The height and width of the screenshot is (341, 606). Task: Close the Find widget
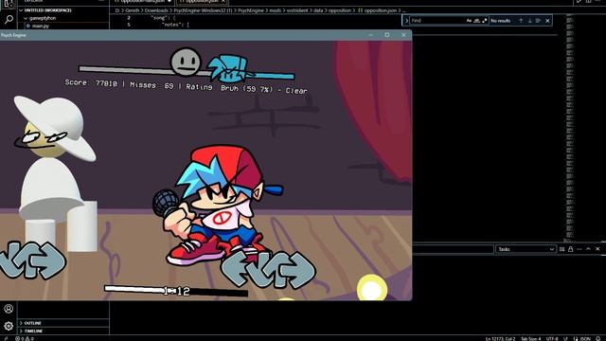coord(547,21)
